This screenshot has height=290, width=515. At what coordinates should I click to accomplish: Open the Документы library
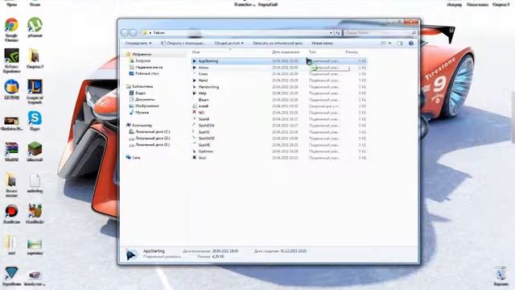145,99
